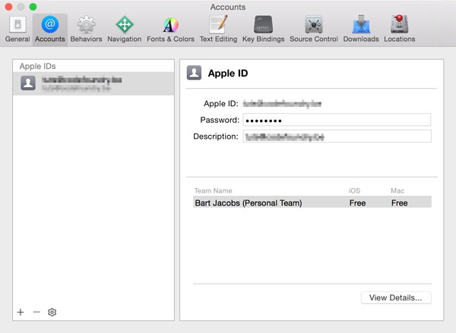Click the iOS column header
456x333 pixels.
tap(354, 190)
